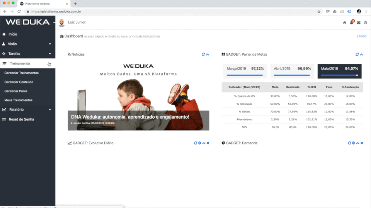Open Meus Treinamentos submenu item
Screen dimensions: 371x208
click(18, 100)
